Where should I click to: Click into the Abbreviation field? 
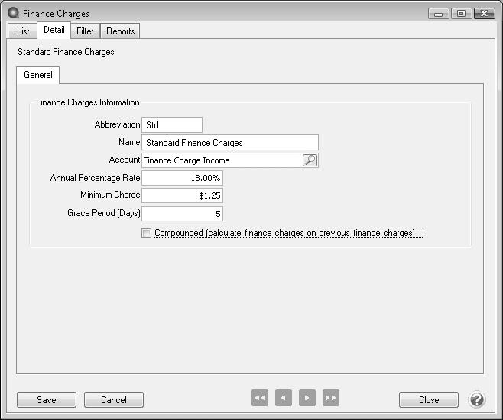click(172, 124)
